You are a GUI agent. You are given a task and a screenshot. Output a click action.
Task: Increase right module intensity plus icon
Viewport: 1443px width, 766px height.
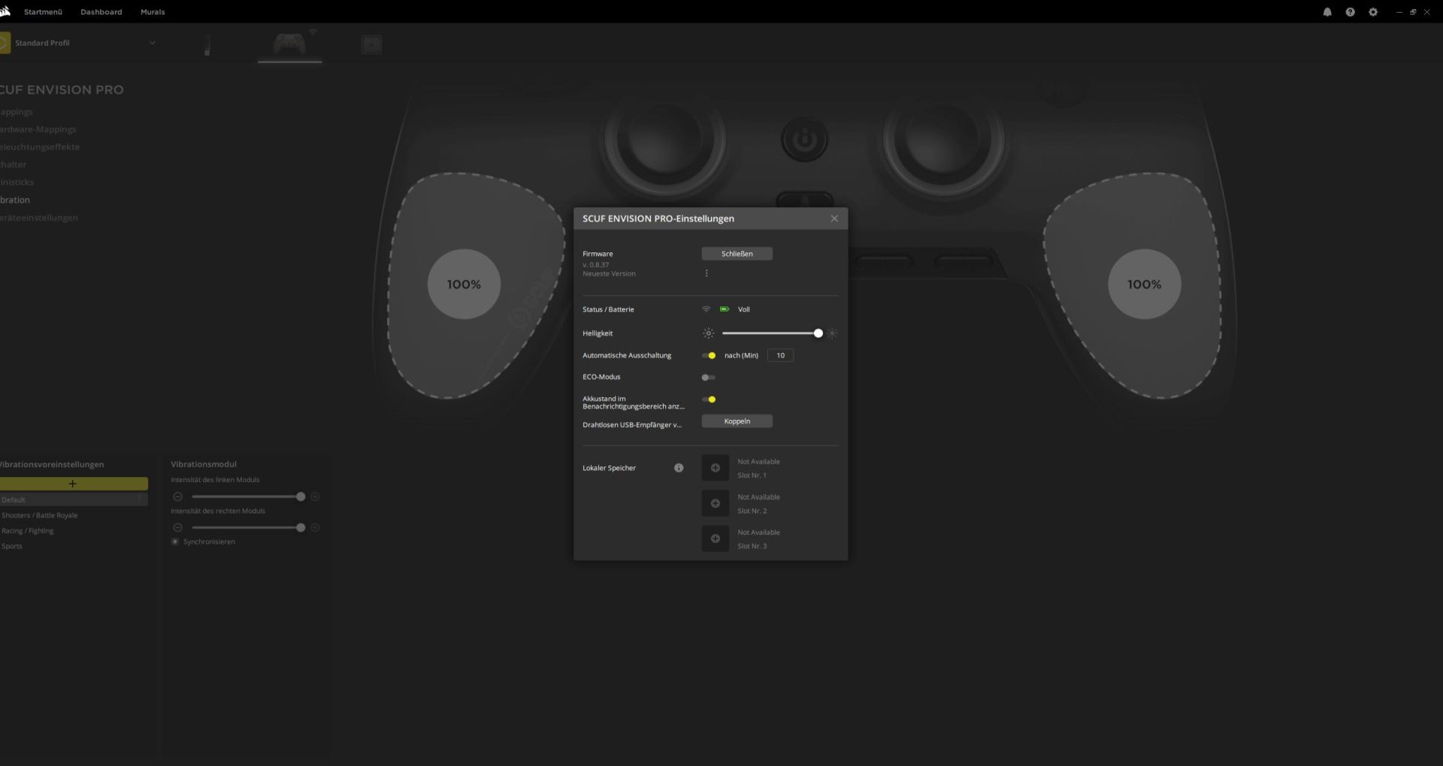(x=315, y=527)
